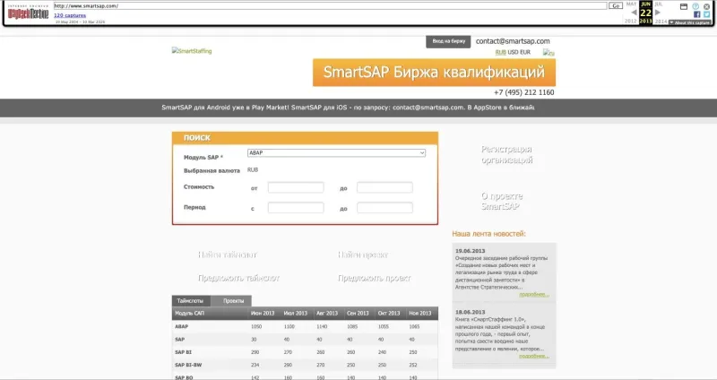Click MAY month in Wayback timeline
This screenshot has height=380, width=717.
coord(631,4)
